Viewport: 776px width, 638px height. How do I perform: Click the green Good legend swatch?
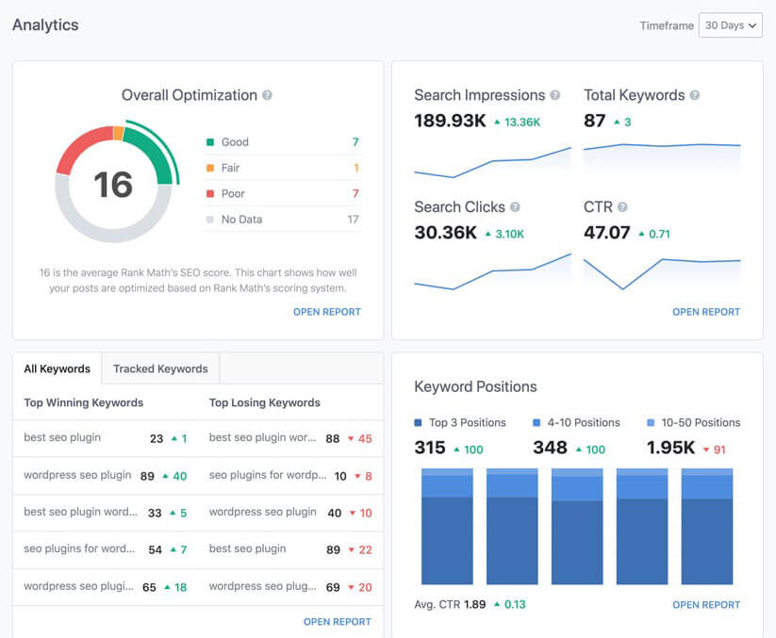210,142
